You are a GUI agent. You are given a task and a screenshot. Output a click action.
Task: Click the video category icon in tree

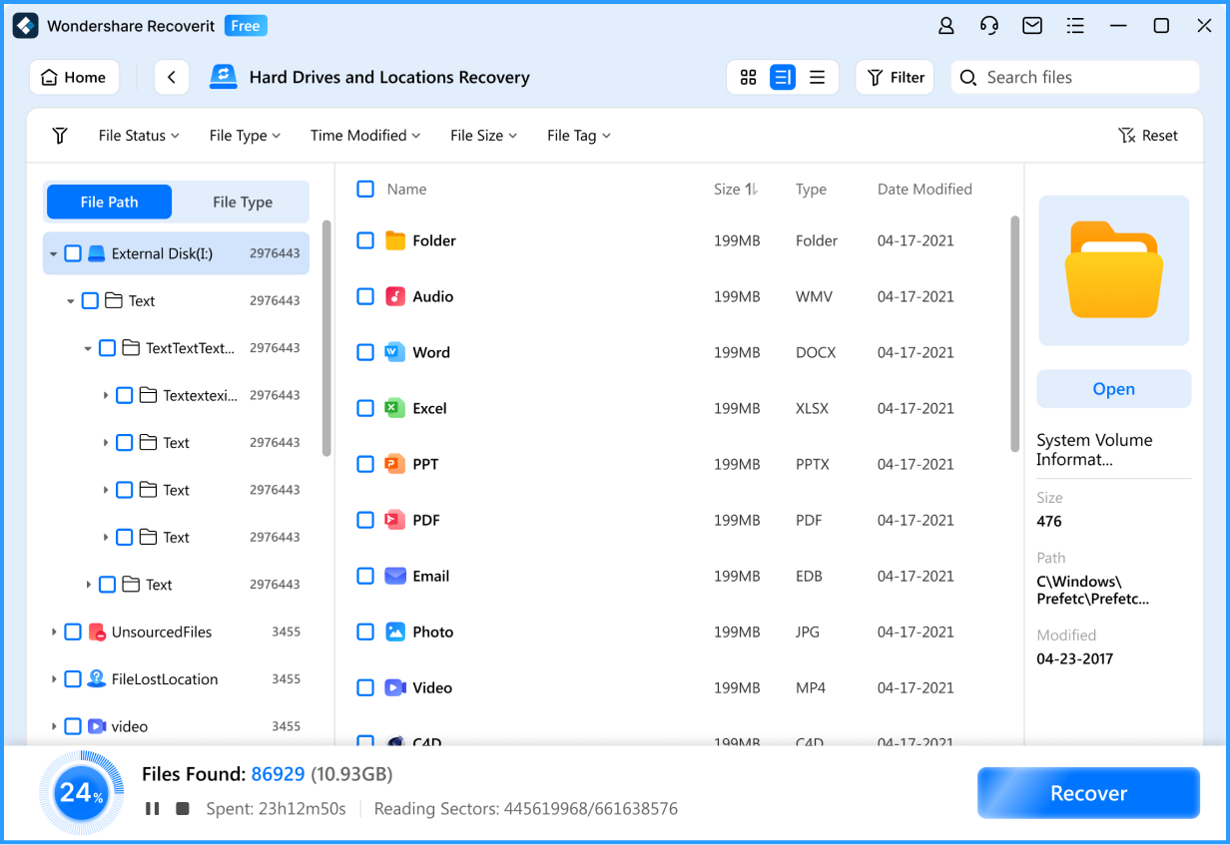click(97, 726)
